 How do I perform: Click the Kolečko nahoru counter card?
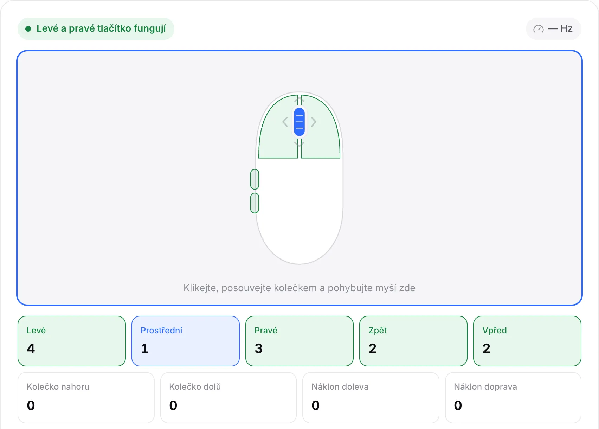(x=86, y=398)
